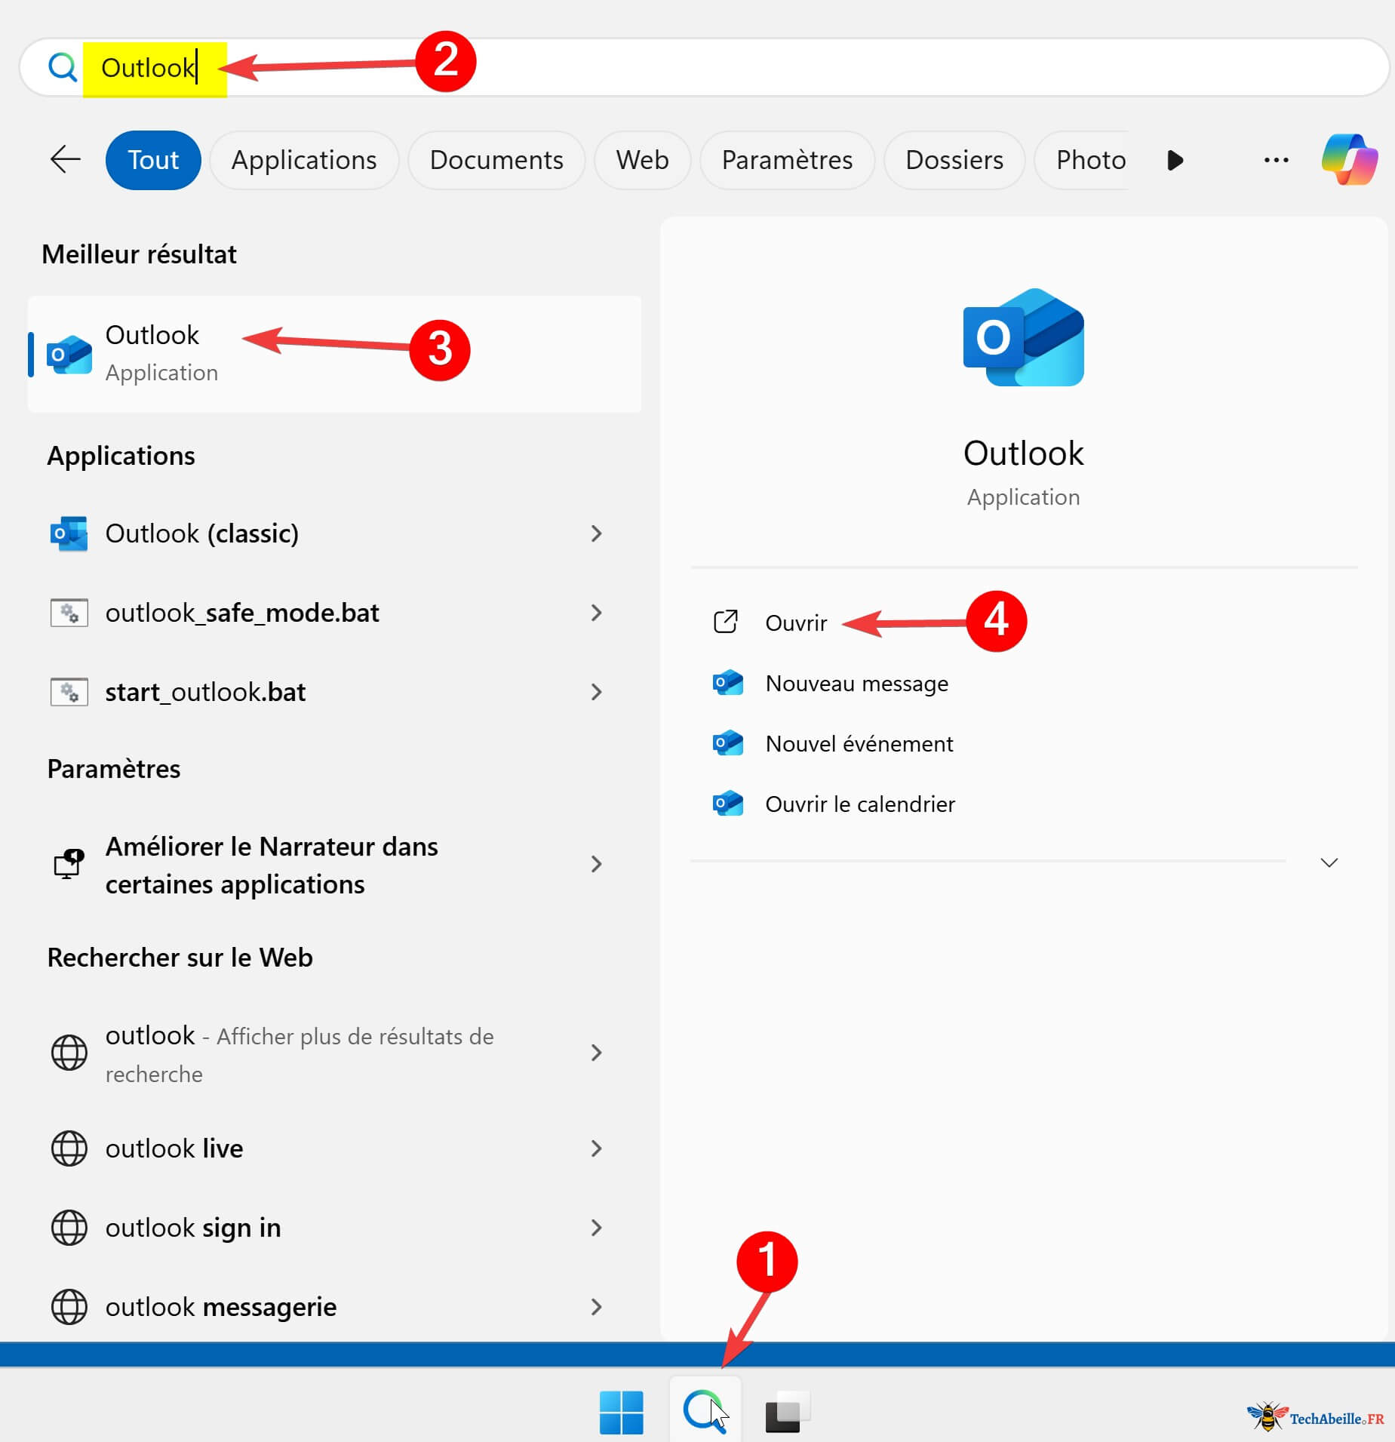Image resolution: width=1395 pixels, height=1442 pixels.
Task: Expand outlook messagerie chevron
Action: click(597, 1307)
